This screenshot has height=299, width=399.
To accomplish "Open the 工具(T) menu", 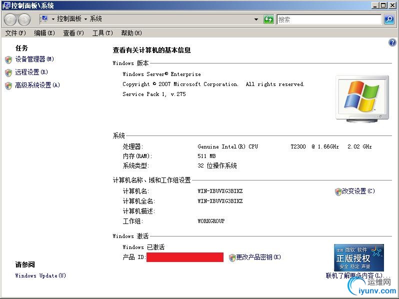I will coord(102,33).
